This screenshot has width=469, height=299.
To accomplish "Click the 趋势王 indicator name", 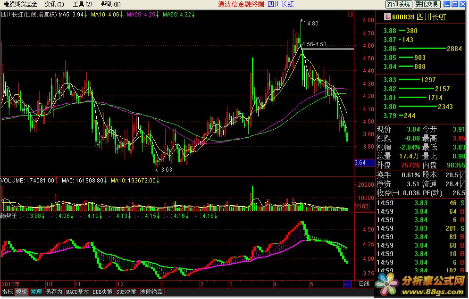I will coord(8,216).
